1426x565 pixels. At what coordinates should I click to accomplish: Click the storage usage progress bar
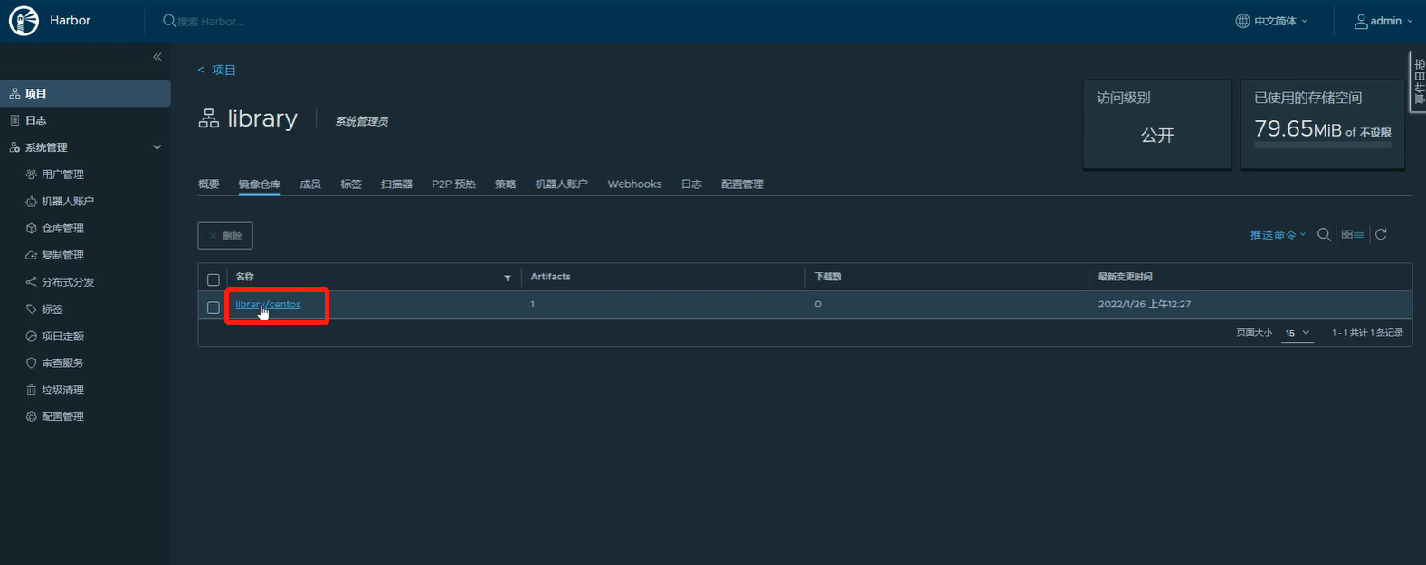(1323, 145)
